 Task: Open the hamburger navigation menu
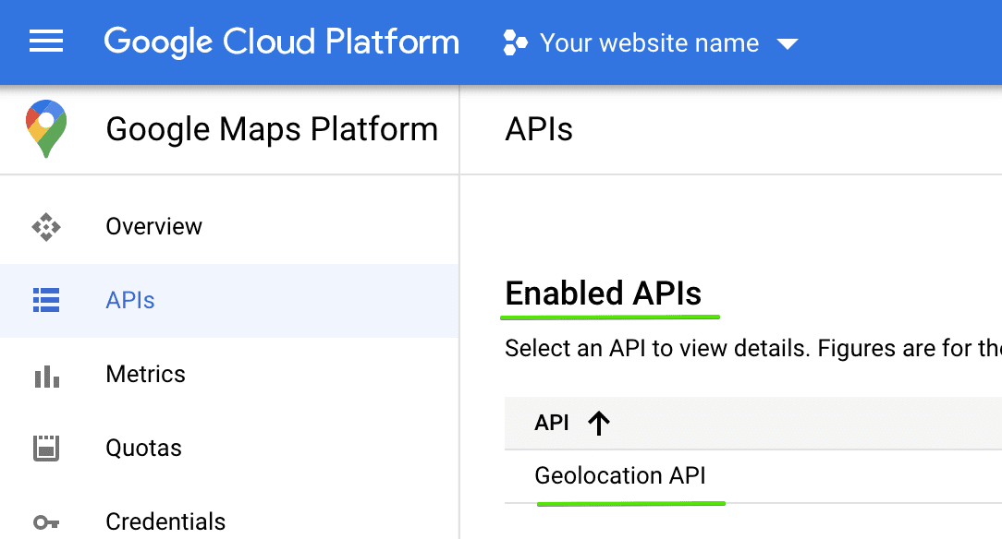[46, 42]
